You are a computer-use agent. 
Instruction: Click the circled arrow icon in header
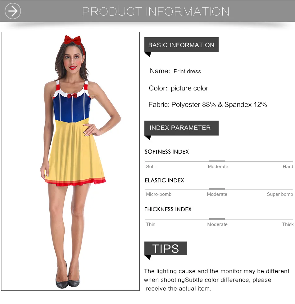point(13,11)
